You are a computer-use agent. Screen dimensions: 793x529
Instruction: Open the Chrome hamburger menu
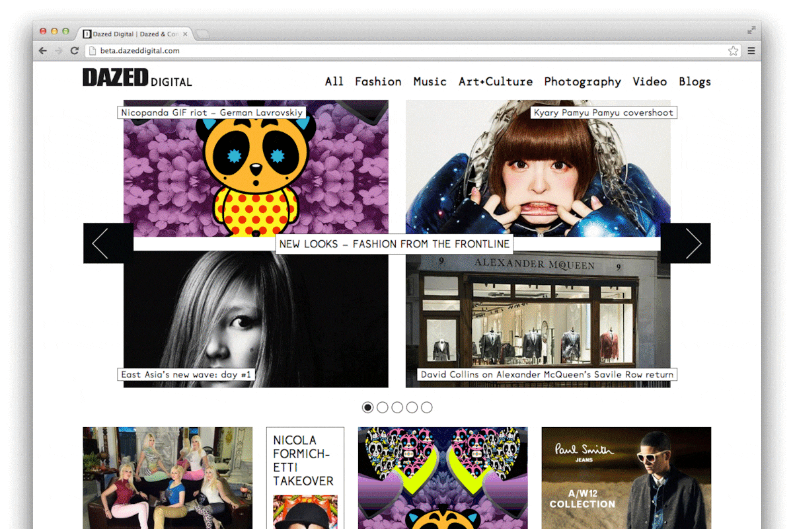(751, 51)
